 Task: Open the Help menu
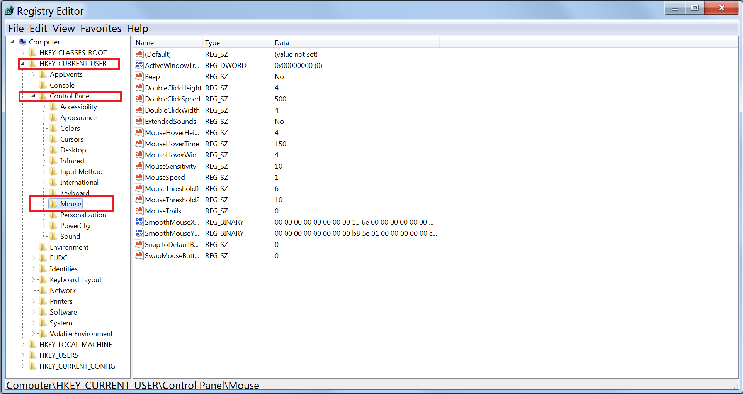138,29
